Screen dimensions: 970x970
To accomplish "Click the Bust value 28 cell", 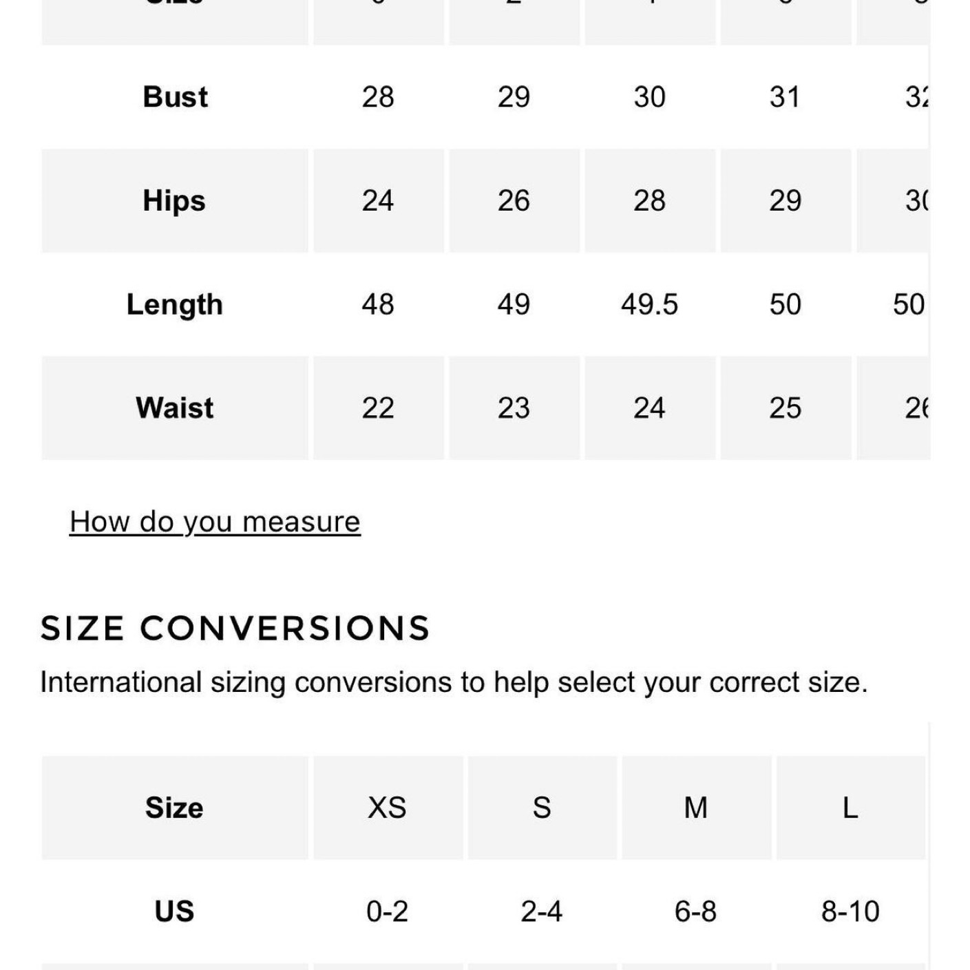I will point(379,97).
